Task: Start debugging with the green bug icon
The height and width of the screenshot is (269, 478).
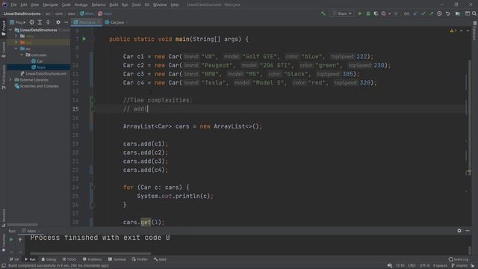Action: click(x=368, y=13)
